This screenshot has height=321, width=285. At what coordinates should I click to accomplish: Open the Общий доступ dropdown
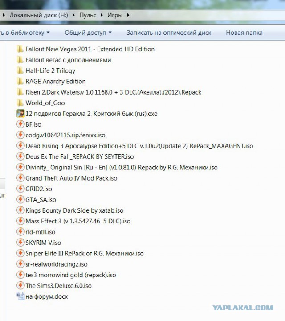[88, 33]
